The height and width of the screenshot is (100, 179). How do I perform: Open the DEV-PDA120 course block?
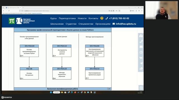click(62, 73)
